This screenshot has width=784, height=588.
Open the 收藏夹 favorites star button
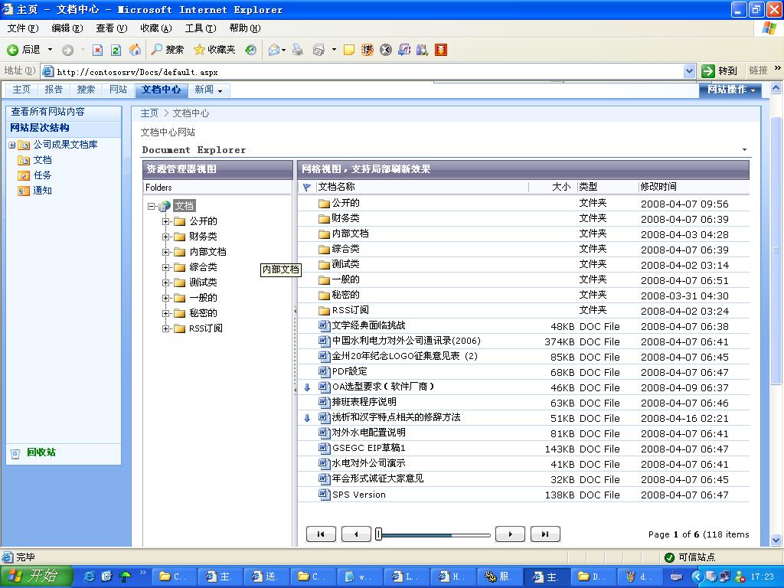tap(214, 50)
